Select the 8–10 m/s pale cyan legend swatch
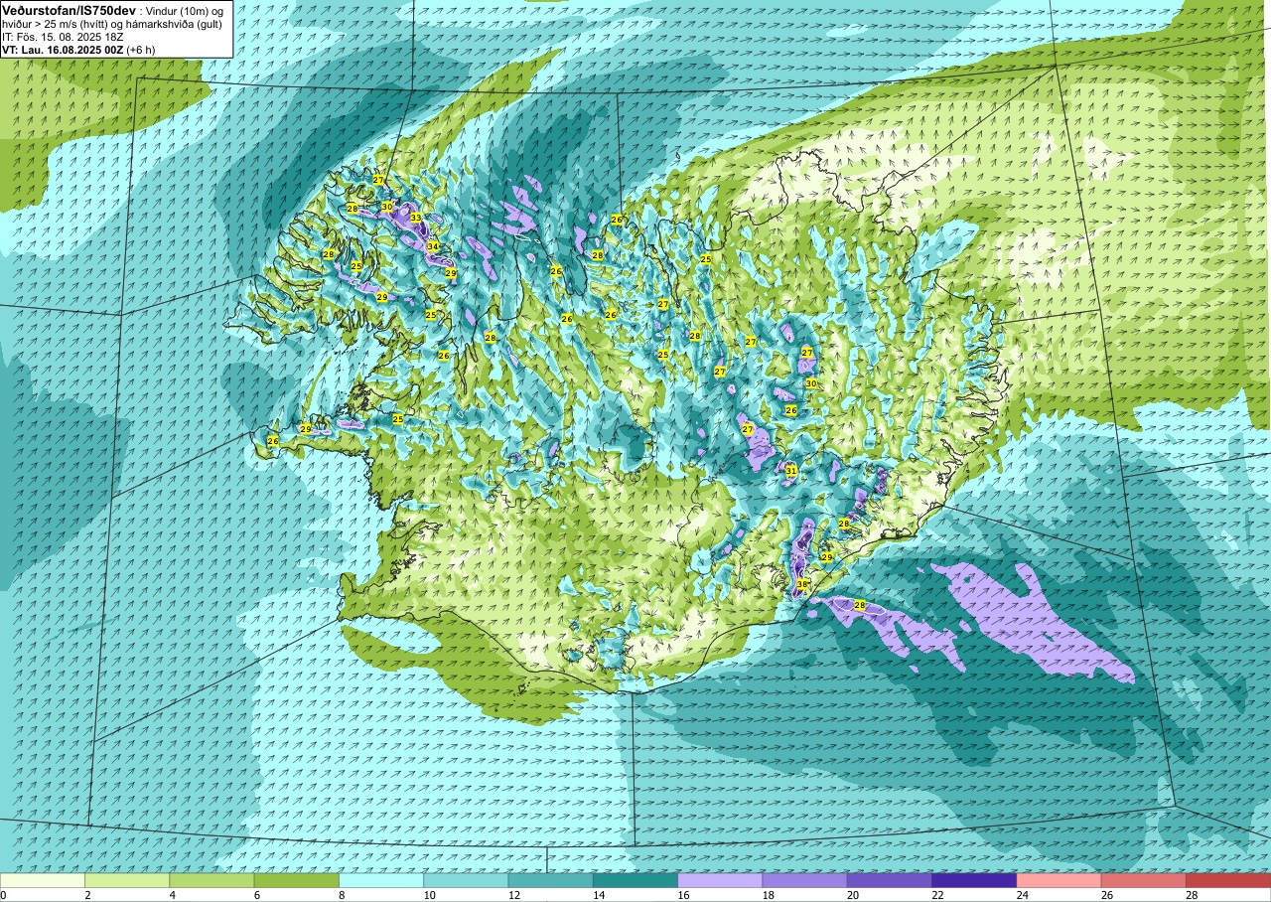The image size is (1271, 902). pos(381,880)
